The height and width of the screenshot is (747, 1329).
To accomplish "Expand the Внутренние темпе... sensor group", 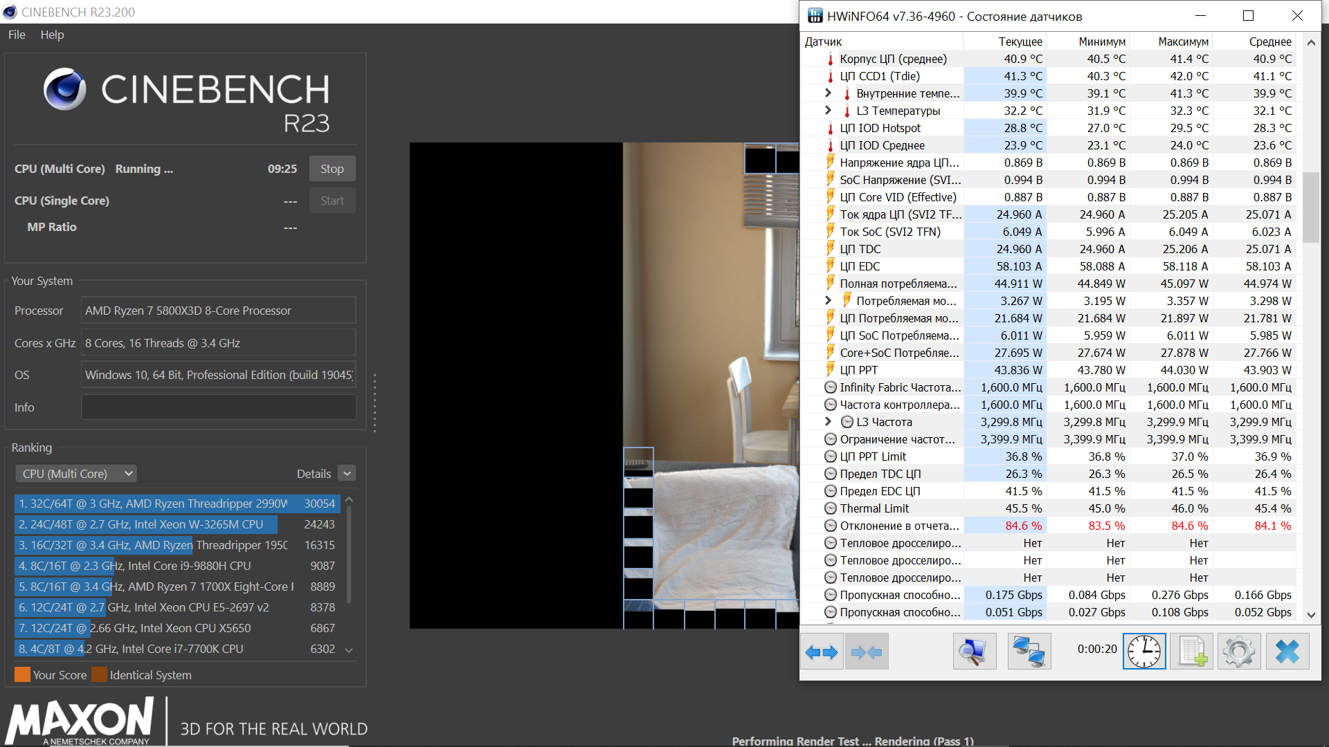I will pos(828,93).
